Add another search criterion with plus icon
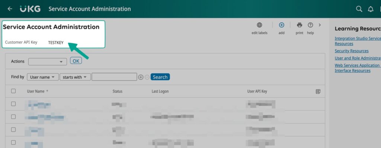 point(141,77)
